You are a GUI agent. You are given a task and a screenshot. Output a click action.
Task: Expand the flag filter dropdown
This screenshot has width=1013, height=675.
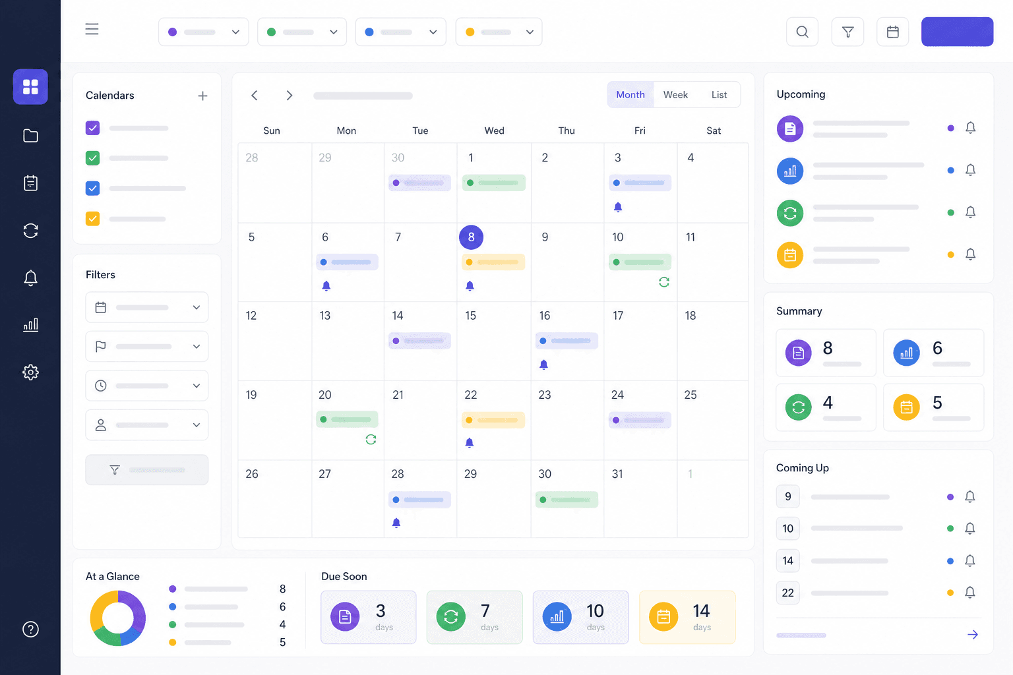coord(147,347)
